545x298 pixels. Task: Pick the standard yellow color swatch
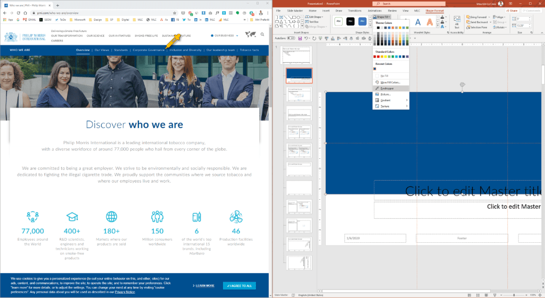[385, 56]
